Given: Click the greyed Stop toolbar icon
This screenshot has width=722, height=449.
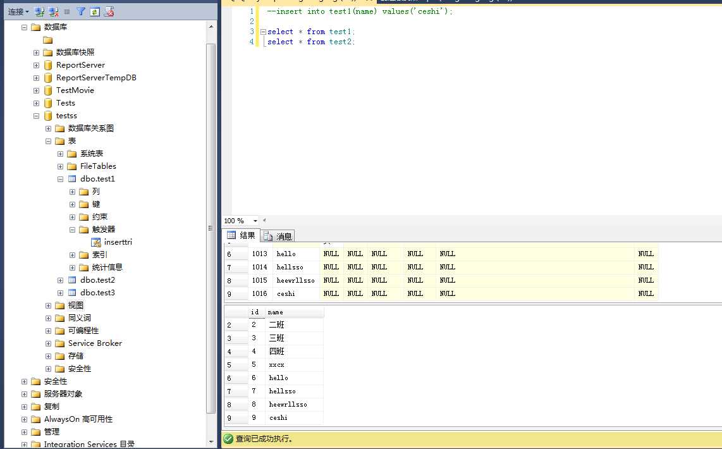Looking at the screenshot, I should (67, 11).
